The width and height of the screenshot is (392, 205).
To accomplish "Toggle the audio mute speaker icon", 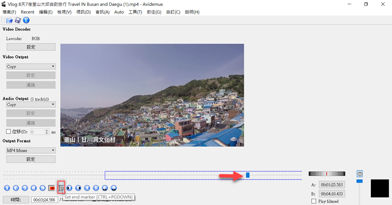I will pyautogui.click(x=360, y=174).
